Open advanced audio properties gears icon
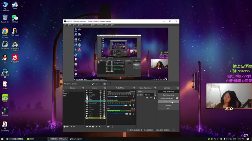This screenshot has height=141, width=252. pyautogui.click(x=108, y=127)
